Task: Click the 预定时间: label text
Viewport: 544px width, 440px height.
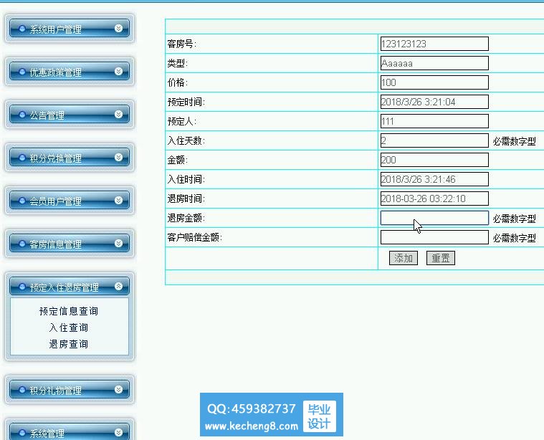Action: coord(186,102)
